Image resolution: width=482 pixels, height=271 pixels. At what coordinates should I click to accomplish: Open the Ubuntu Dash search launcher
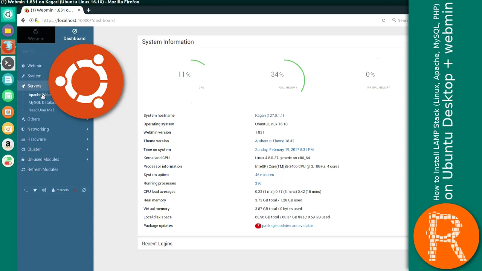coord(8,15)
